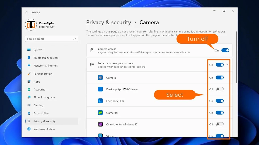
Task: Click the Skype app icon
Action: click(x=100, y=136)
